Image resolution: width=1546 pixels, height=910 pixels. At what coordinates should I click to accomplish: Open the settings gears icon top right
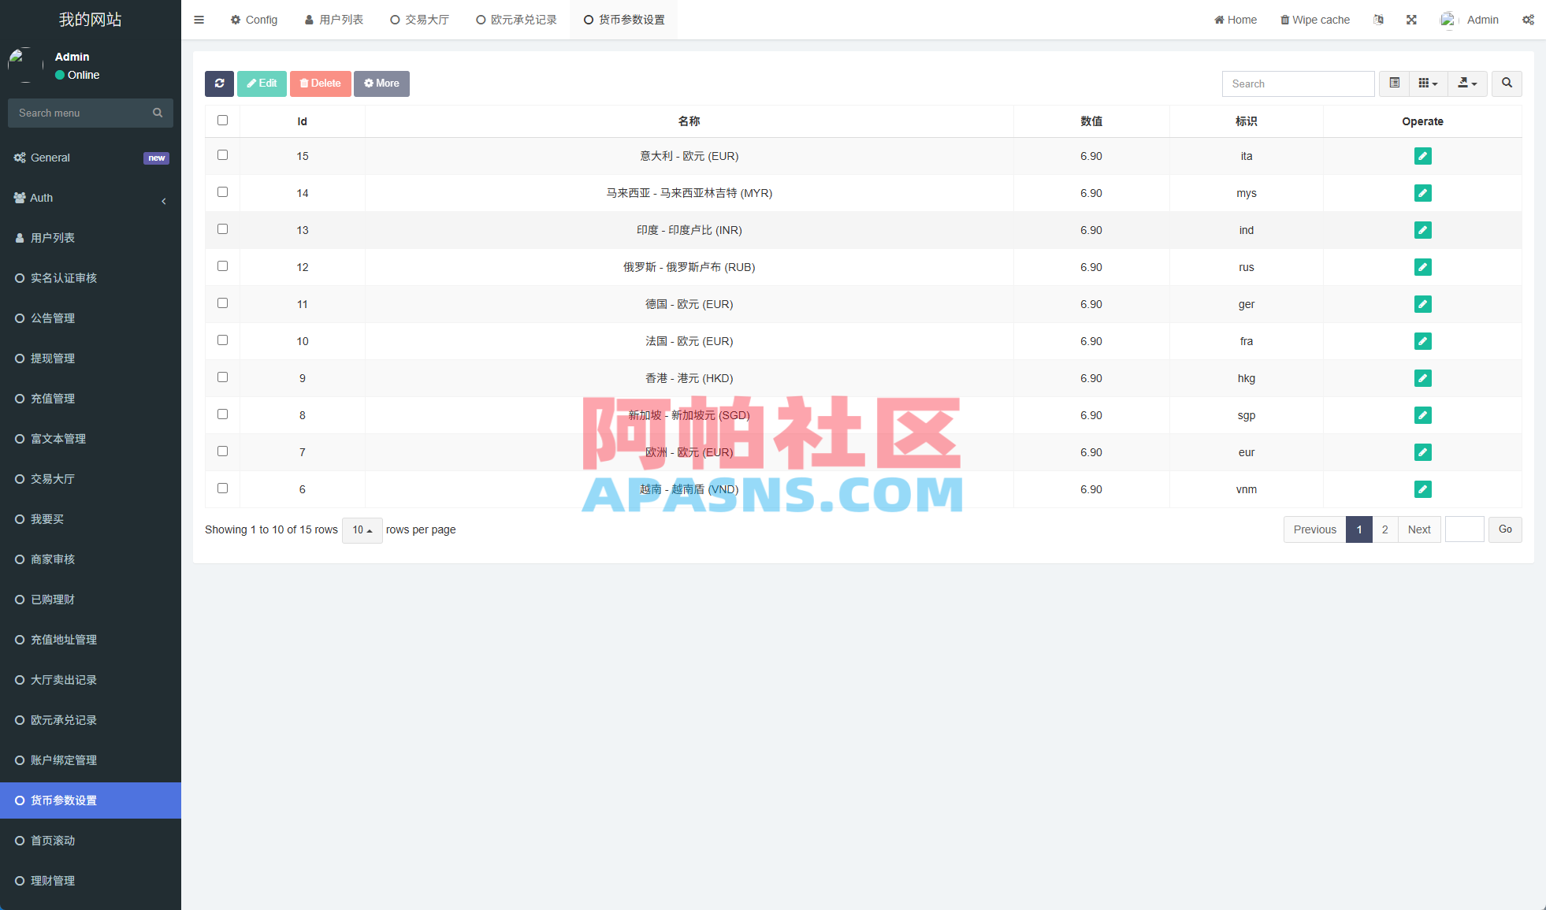(1528, 19)
